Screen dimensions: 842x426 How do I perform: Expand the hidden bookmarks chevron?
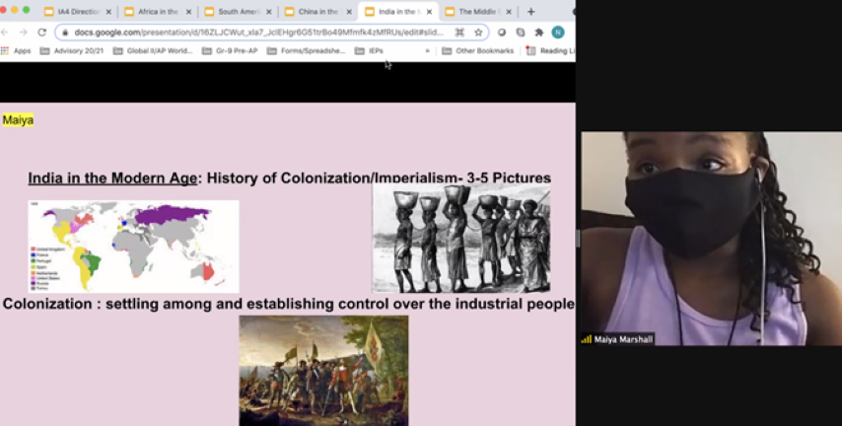click(x=427, y=50)
